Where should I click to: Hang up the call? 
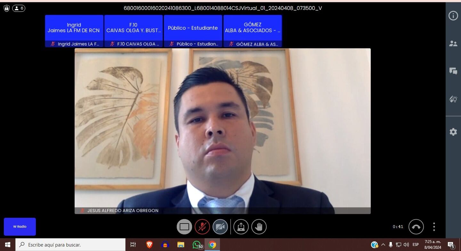[416, 227]
